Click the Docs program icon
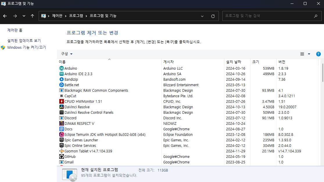Image resolution: width=324 pixels, height=182 pixels. tap(61, 129)
